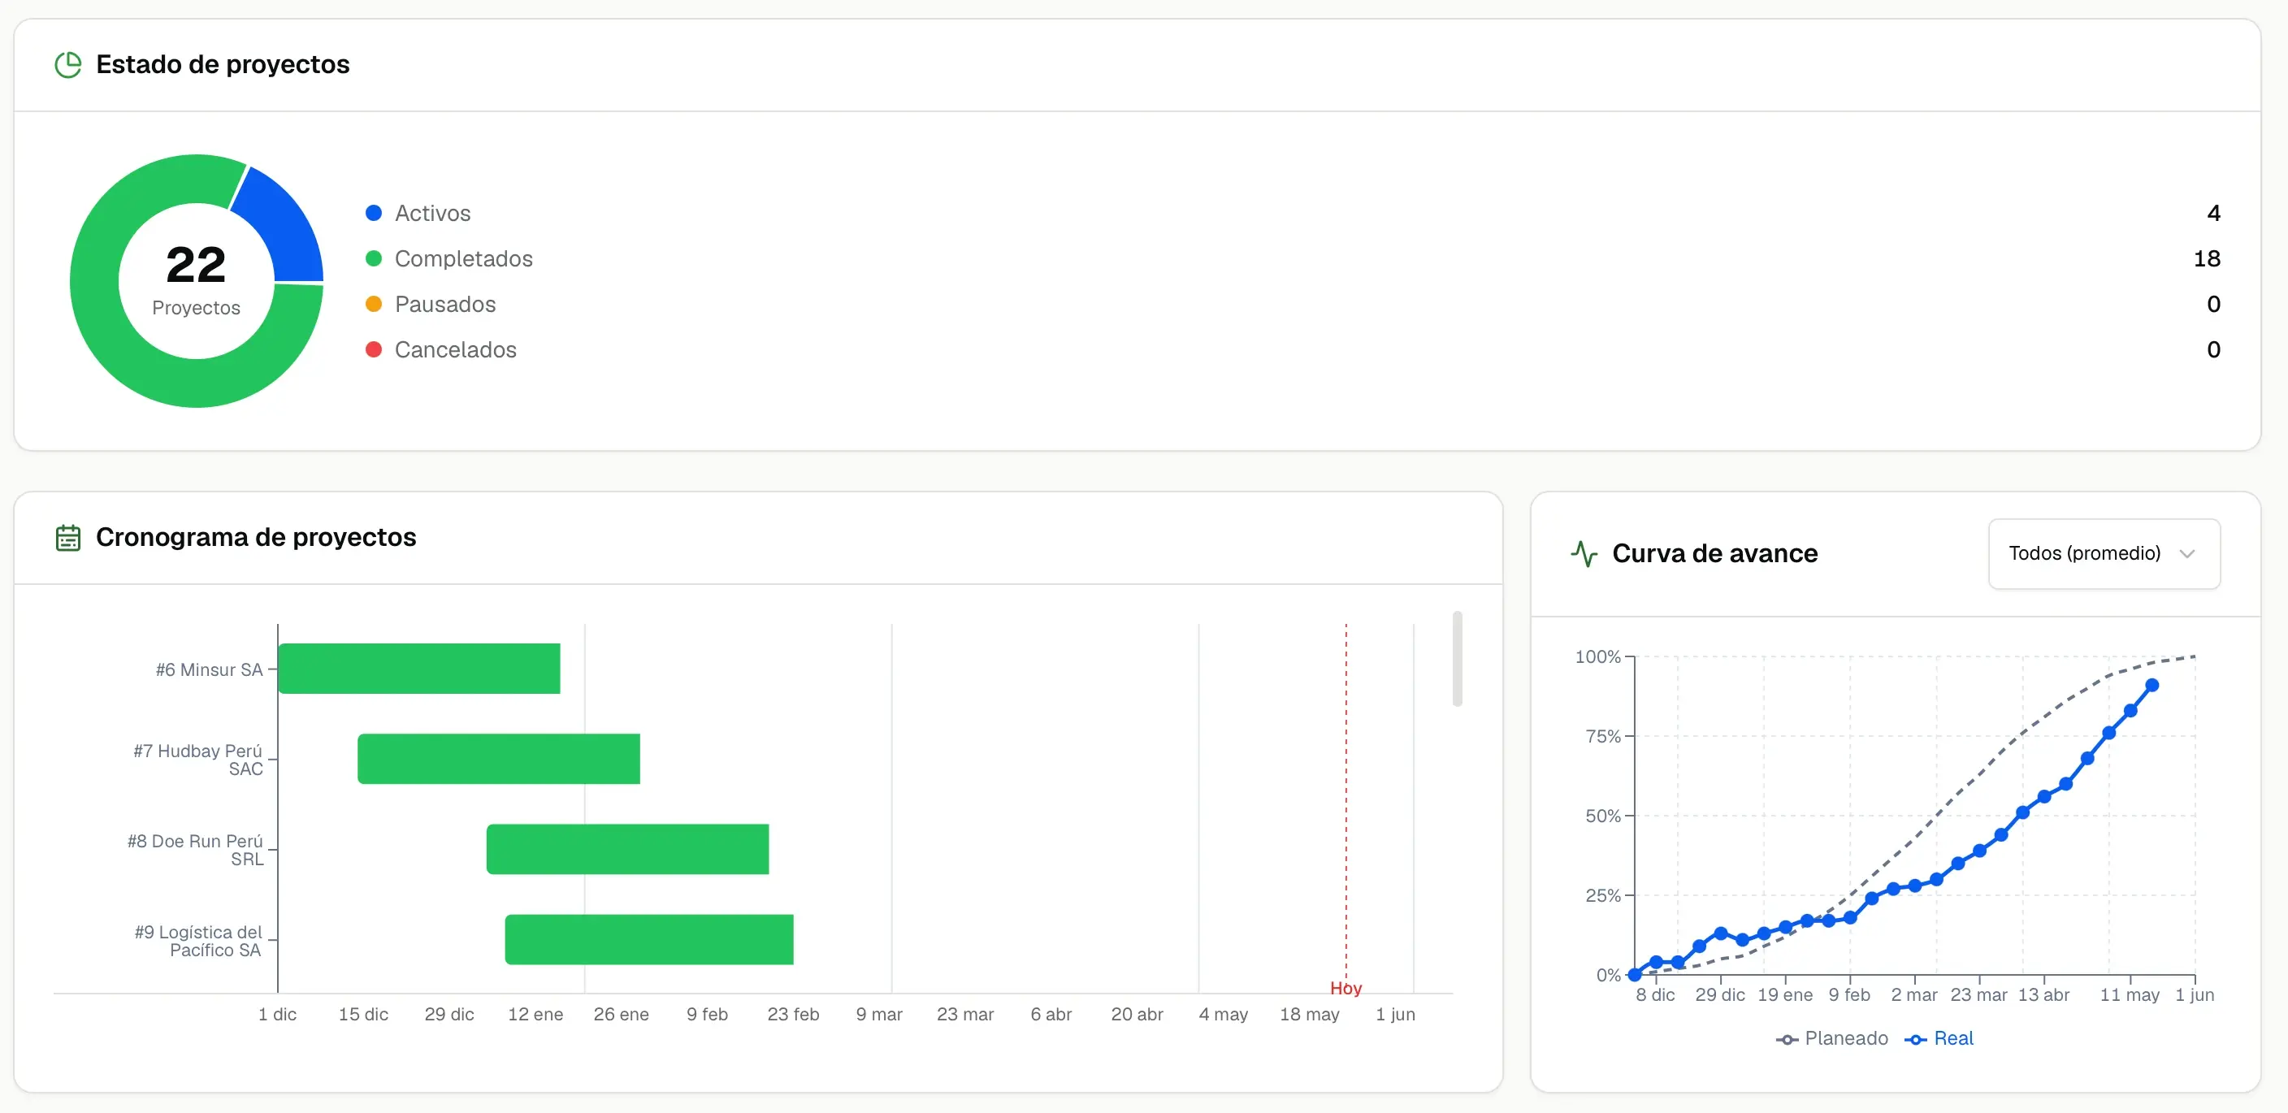Select the #9 Logística del Pacífico SA bar

pos(649,939)
